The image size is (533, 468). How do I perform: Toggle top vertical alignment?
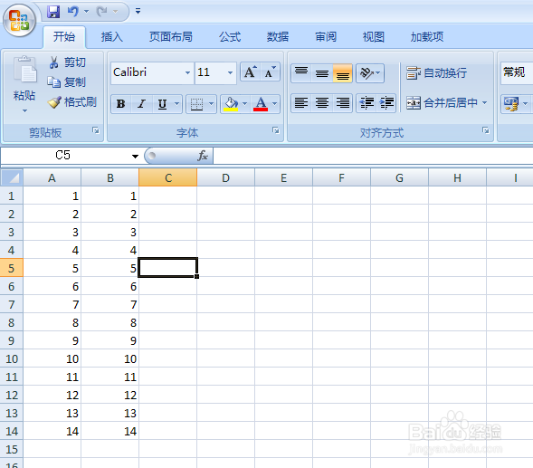[x=301, y=72]
